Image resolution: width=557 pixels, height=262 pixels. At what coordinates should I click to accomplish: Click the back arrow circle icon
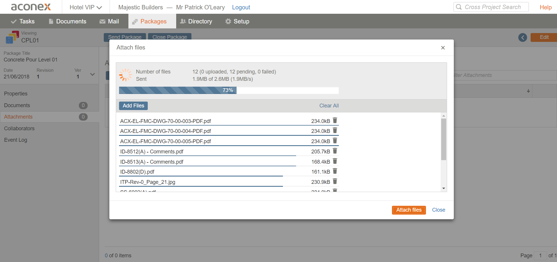tap(522, 37)
